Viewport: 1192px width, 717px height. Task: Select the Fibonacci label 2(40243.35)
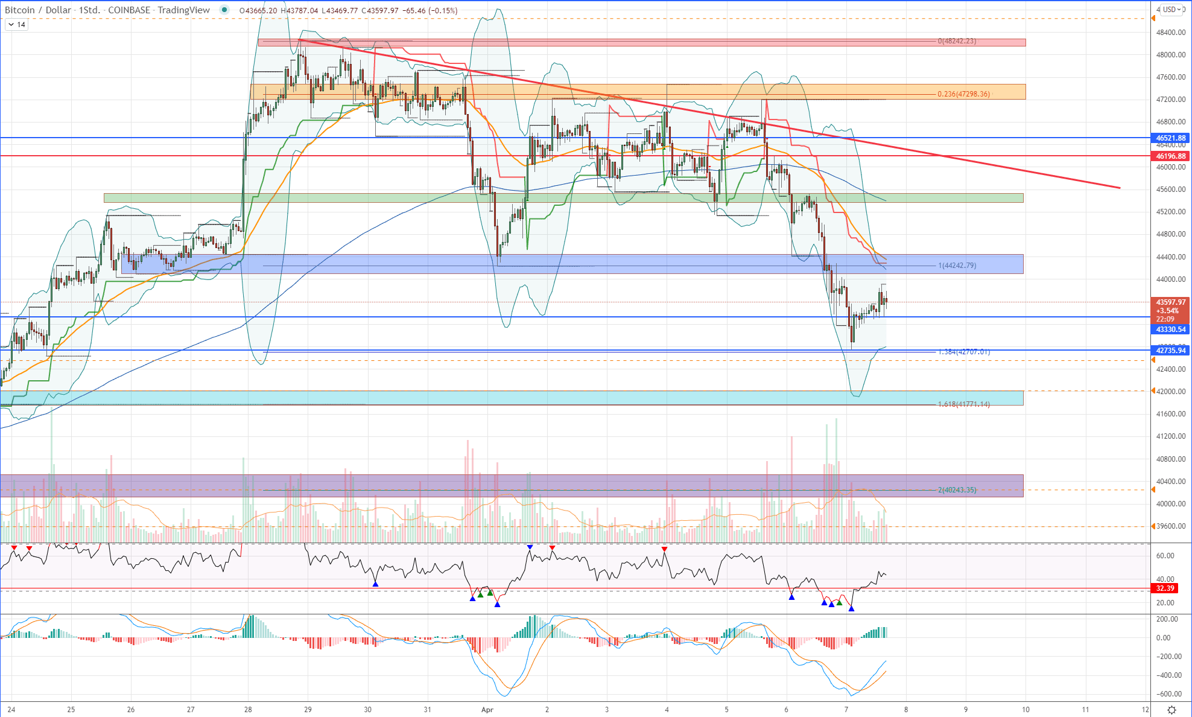[x=957, y=490]
